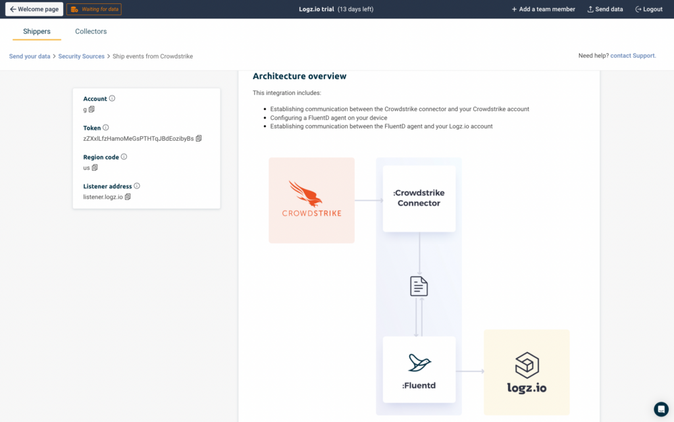Show info tooltip next to Token
Screen dimensions: 674x422
[106, 128]
